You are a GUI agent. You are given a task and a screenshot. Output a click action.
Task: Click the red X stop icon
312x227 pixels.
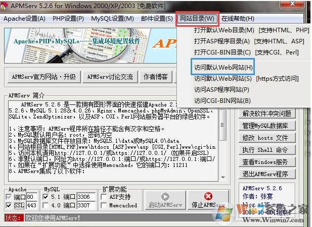click(x=208, y=196)
